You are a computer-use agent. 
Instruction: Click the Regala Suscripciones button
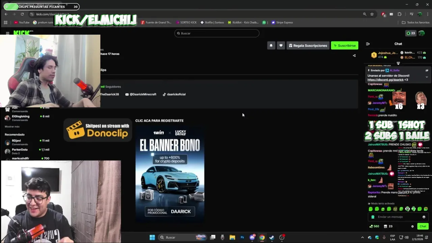coord(308,45)
